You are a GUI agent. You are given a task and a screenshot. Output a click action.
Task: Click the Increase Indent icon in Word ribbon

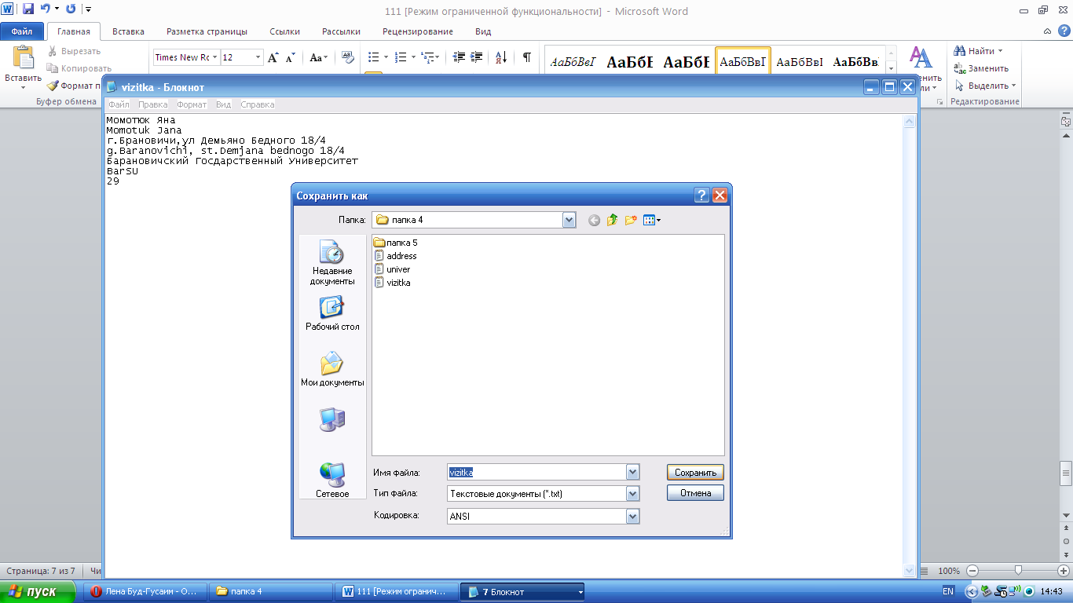pos(476,57)
